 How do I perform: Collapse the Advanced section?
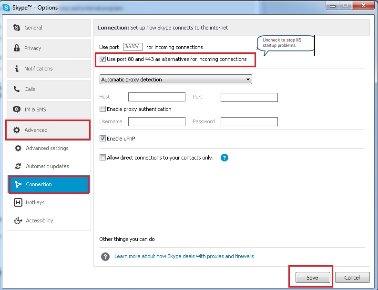point(48,130)
